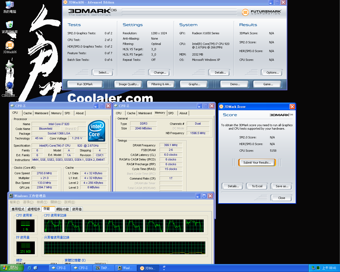Open Filtering & AA options
The image size is (340, 272).
click(x=161, y=84)
